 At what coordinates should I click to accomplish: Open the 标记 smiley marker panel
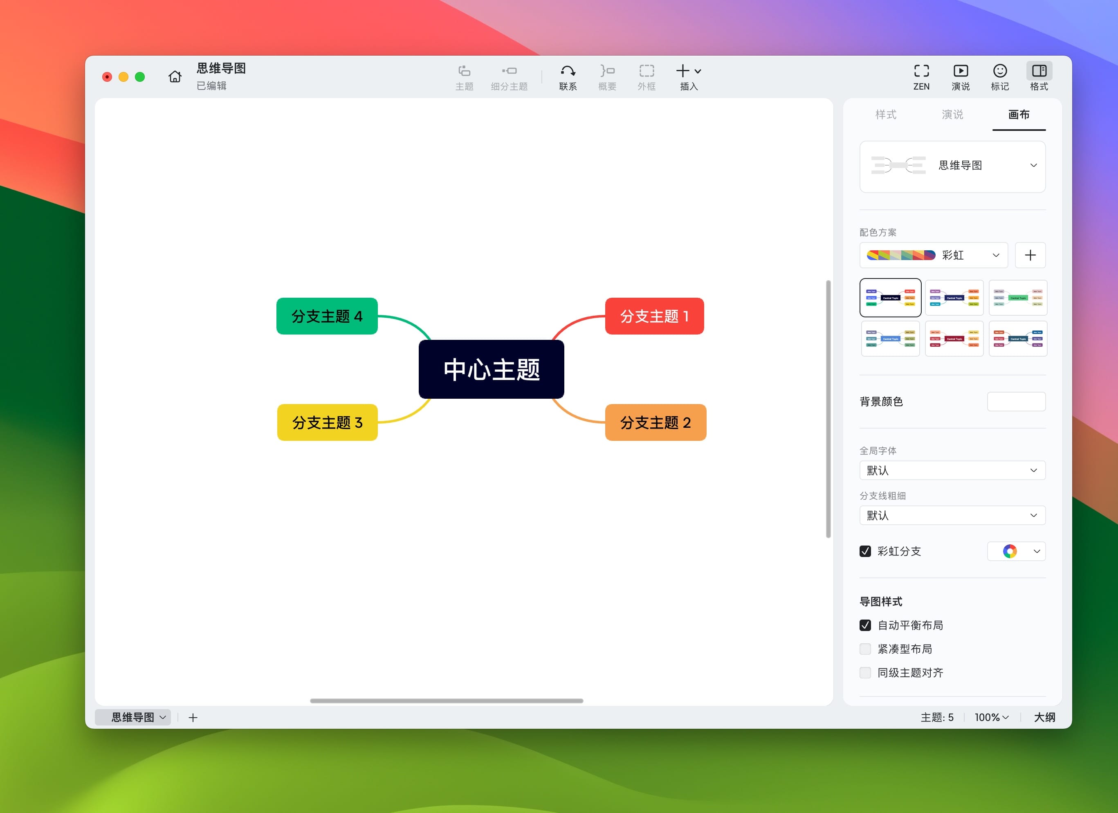(1000, 72)
